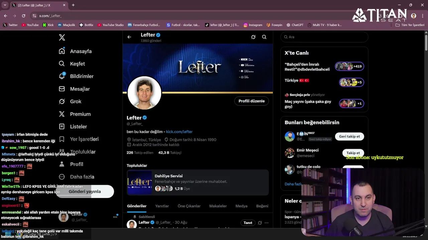Screen dimensions: 428x240
Task: Open Lefter profile avatar photo
Action: pos(144,93)
